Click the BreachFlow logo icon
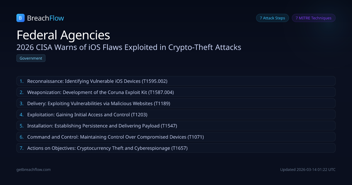This screenshot has width=352, height=185. click(x=20, y=18)
